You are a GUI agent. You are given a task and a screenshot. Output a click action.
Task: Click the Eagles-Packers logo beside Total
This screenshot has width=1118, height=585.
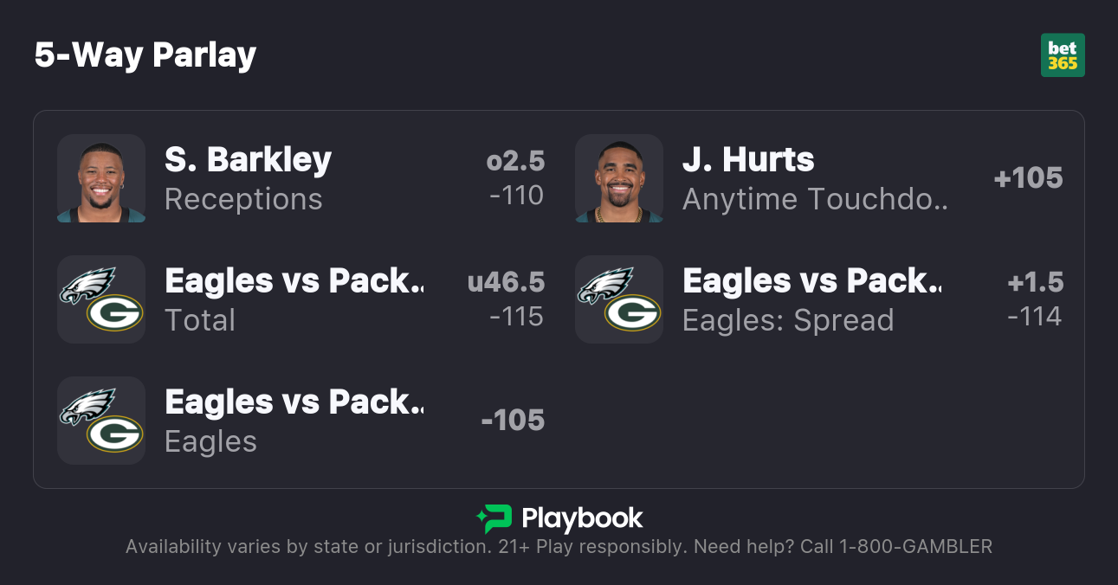click(x=101, y=299)
